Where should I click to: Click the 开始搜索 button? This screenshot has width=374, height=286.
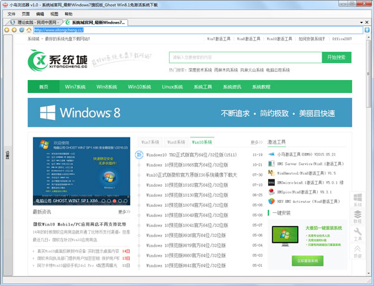[337, 57]
